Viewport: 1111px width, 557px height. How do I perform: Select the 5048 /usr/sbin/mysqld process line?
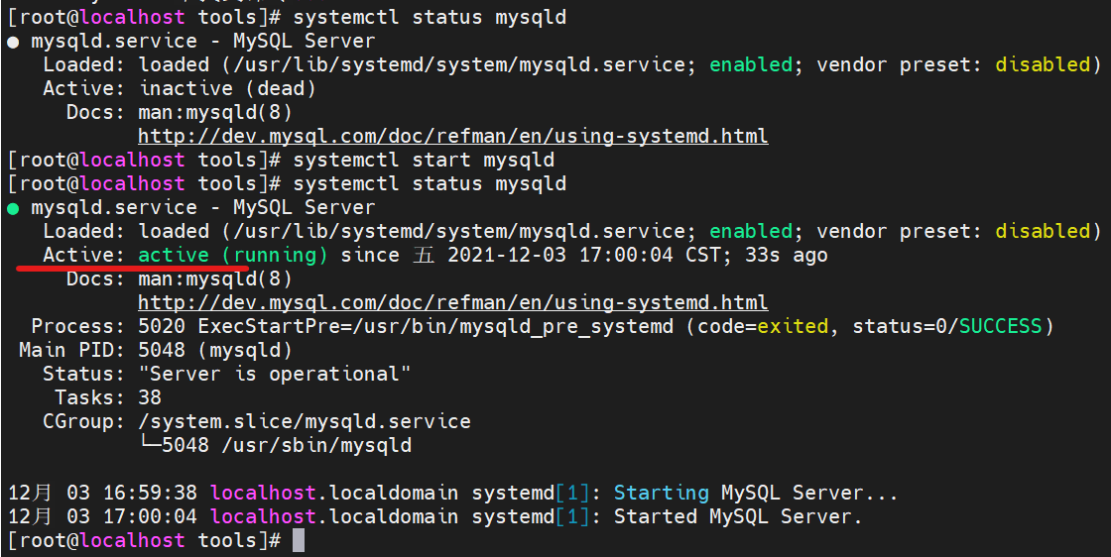point(276,445)
